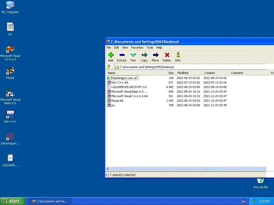Viewport: 274px width, 205px height.
Task: Click the red Delete toolbar icon
Action: tap(167, 55)
